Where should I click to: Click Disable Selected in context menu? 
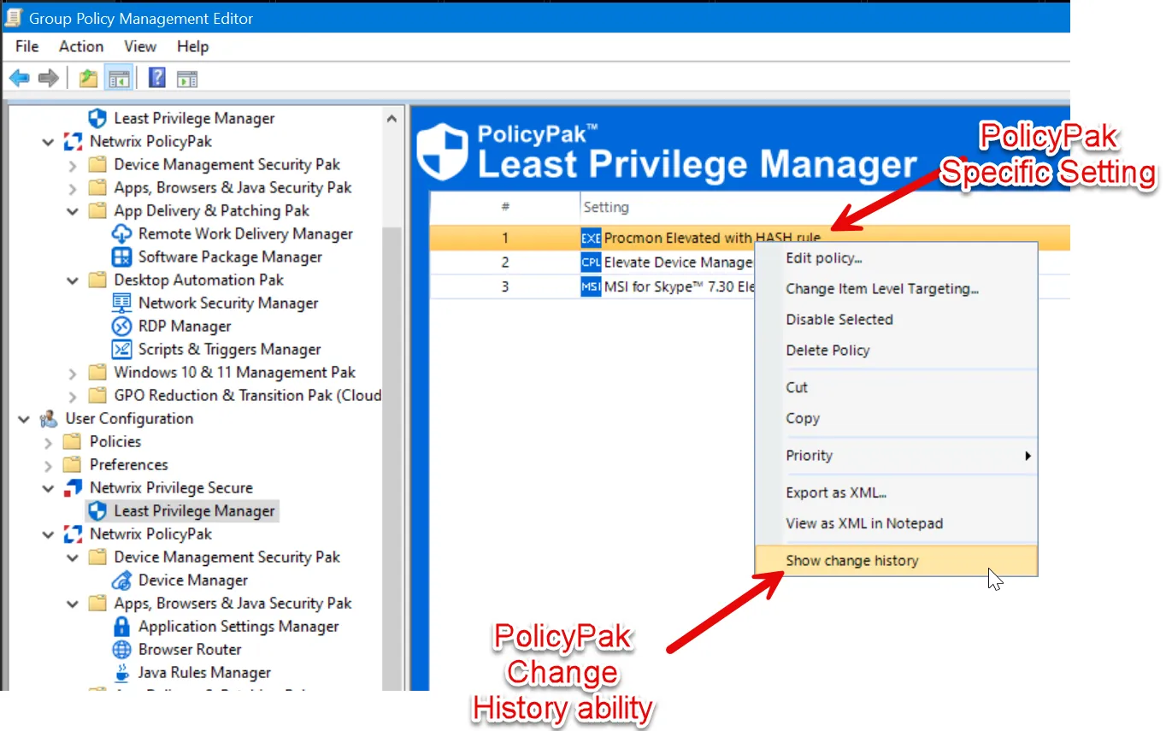point(839,320)
